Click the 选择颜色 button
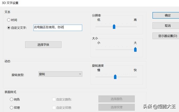The image size is (179, 112). (116, 99)
